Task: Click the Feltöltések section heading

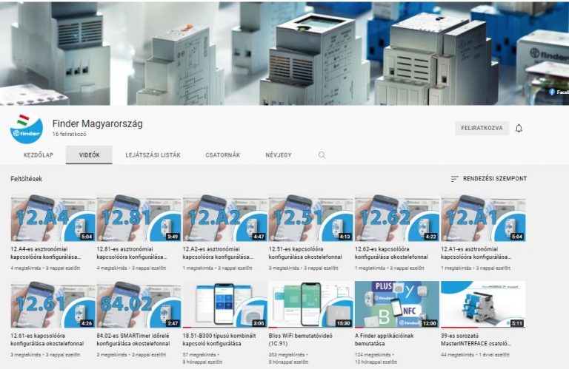Action: click(x=27, y=179)
